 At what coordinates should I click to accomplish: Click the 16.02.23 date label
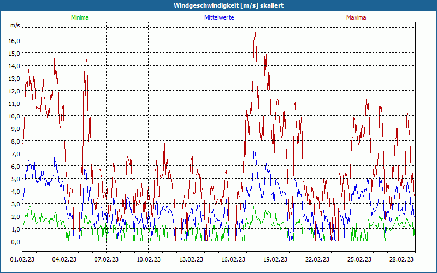click(x=233, y=260)
